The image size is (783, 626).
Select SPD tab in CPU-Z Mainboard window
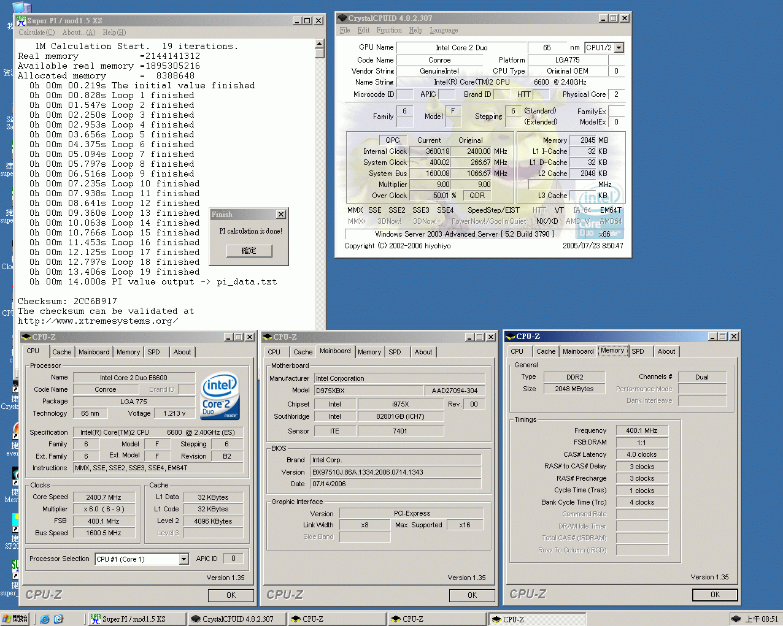[395, 352]
